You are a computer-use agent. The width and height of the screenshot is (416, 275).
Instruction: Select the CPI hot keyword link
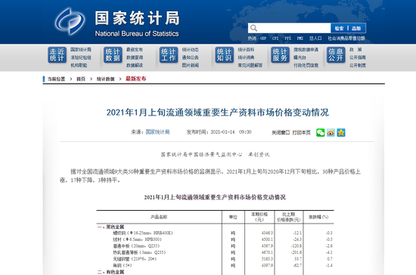pos(275,39)
